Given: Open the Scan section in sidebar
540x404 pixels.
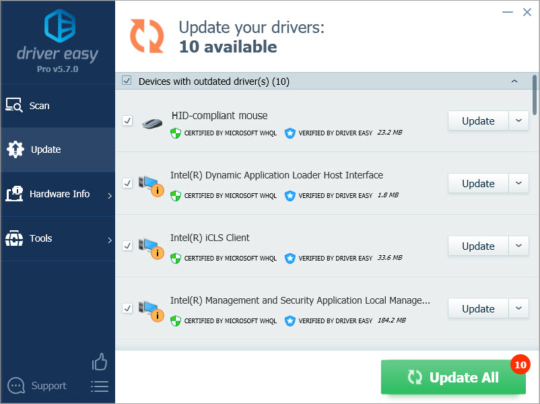Looking at the screenshot, I should pyautogui.click(x=39, y=106).
